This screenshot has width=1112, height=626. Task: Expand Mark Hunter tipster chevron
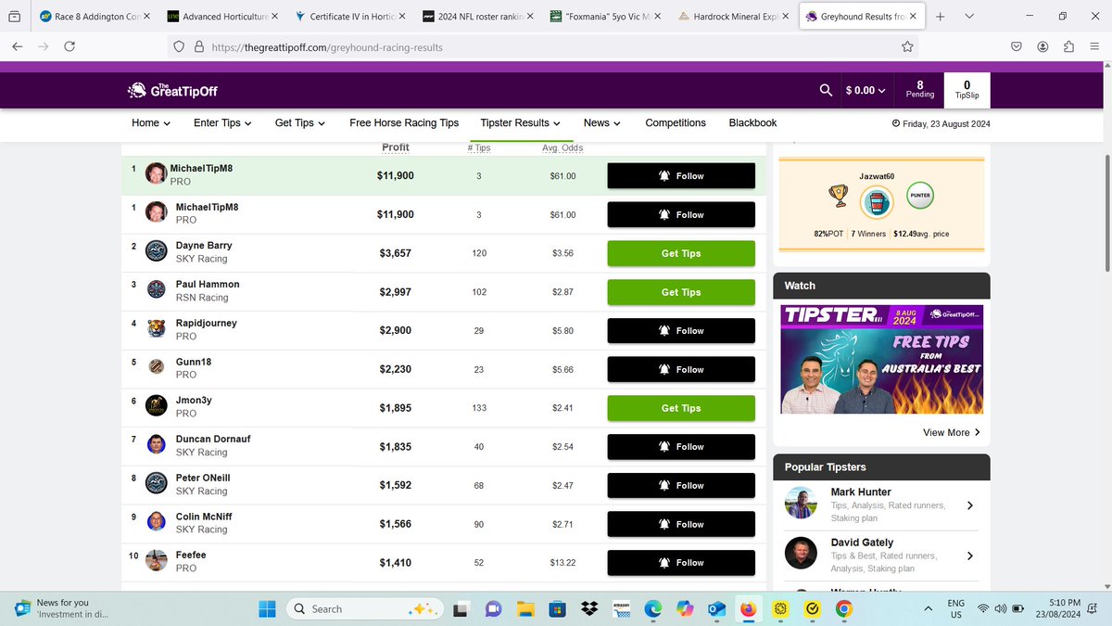pos(969,505)
